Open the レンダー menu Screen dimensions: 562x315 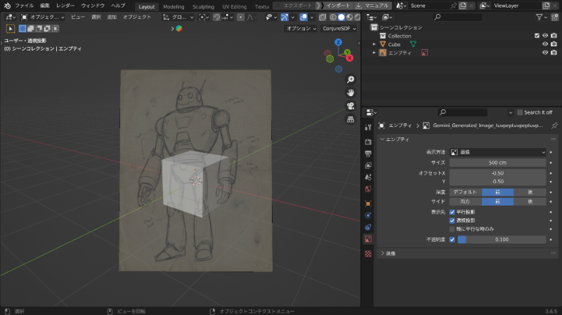point(65,6)
